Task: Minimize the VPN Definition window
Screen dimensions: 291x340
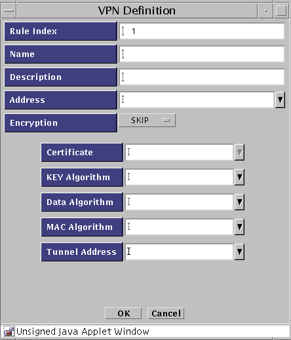Action: coord(265,10)
